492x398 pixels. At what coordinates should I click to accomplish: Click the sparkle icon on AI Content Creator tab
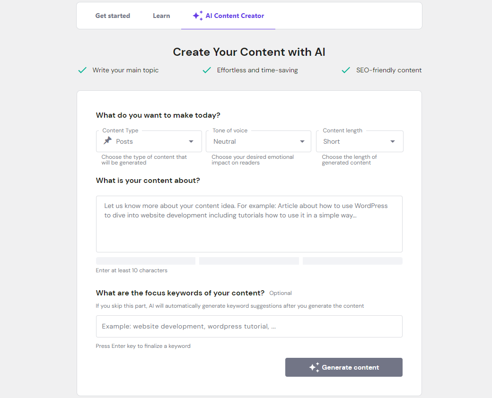click(197, 15)
